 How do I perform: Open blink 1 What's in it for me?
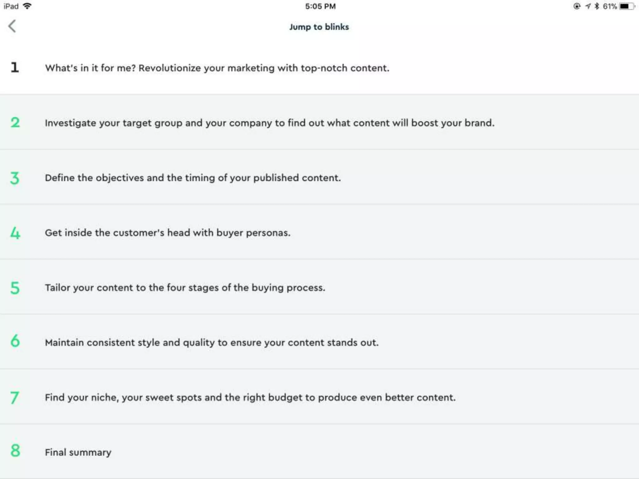[x=217, y=68]
